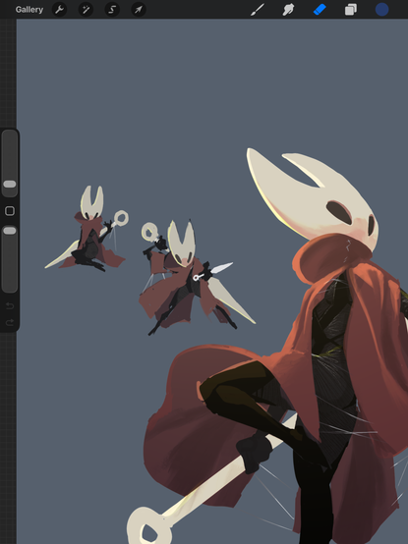This screenshot has height=544, width=408.
Task: Activate the Transform arrow tool
Action: tap(139, 10)
